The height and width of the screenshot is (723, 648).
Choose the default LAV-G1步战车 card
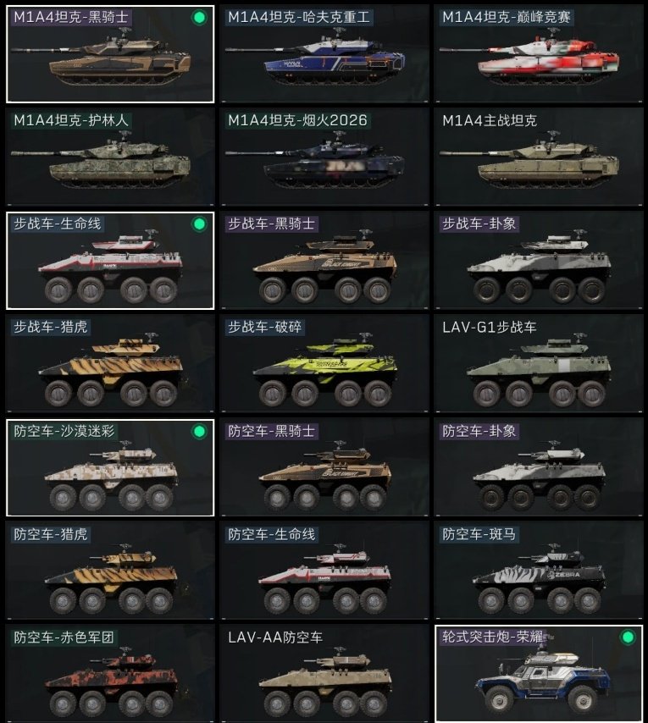pos(538,364)
